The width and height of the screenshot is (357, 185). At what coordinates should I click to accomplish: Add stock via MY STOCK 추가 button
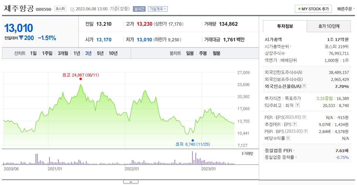pyautogui.click(x=313, y=9)
